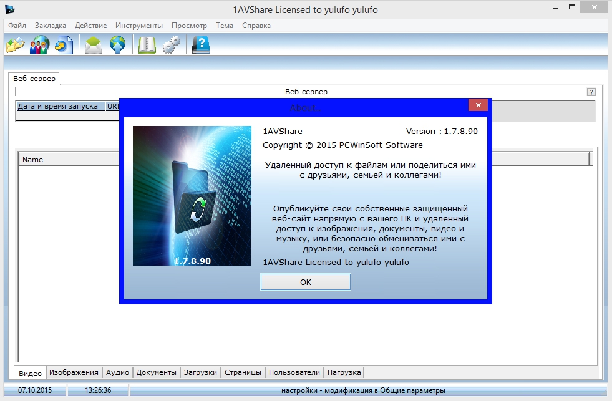Viewport: 612px width, 401px height.
Task: Maximize the 1AVShare window
Action: (x=572, y=7)
